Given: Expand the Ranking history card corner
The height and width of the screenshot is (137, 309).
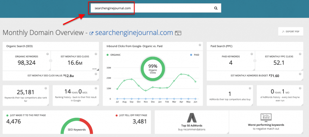Looking at the screenshot, I should pos(96,104).
